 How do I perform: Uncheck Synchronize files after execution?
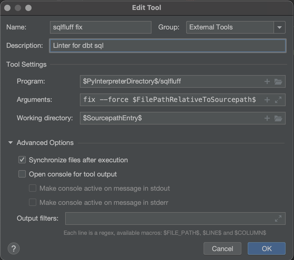[22, 160]
